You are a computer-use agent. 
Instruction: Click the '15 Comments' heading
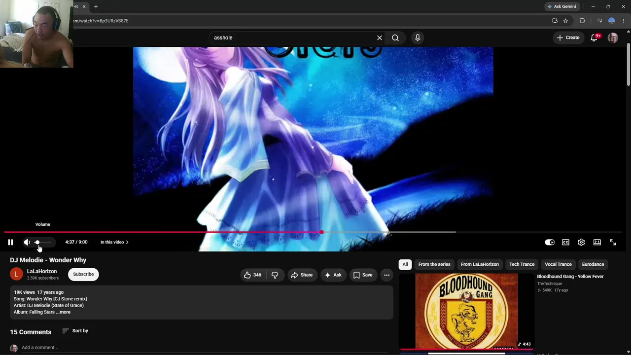31,332
